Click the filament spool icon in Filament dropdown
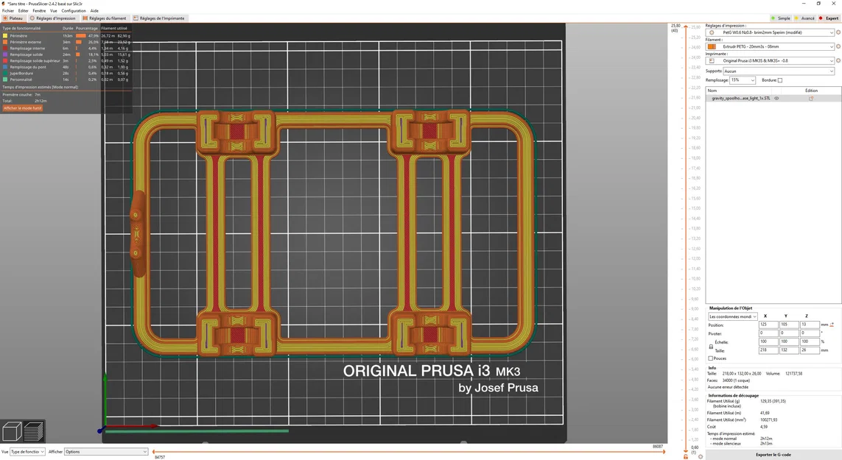This screenshot has height=460, width=842. [x=712, y=46]
